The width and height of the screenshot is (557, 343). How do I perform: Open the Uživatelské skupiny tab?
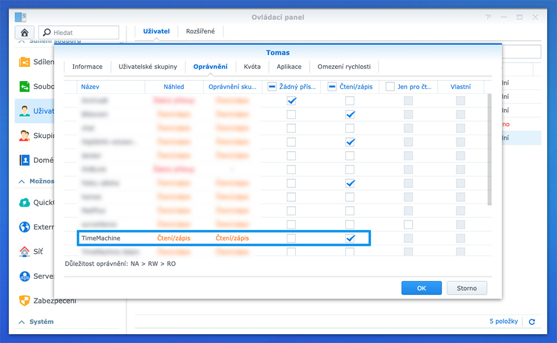tap(148, 67)
